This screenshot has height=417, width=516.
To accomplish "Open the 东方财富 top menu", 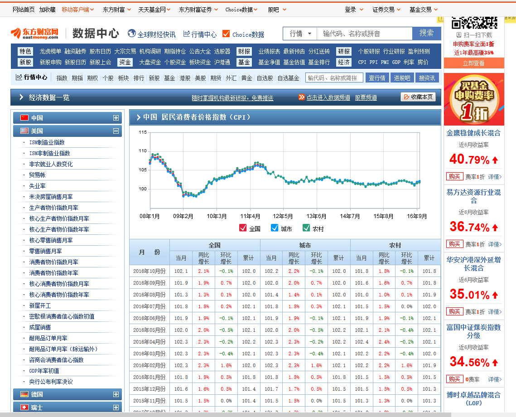I will (116, 9).
